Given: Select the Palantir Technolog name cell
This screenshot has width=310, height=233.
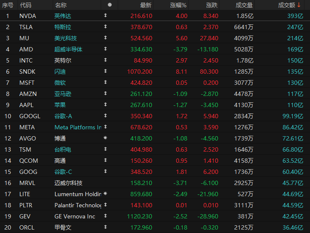Looking at the screenshot, I should pyautogui.click(x=78, y=205).
